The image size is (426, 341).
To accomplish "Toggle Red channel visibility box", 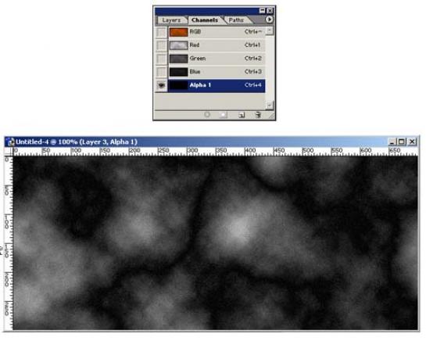I will pos(161,45).
